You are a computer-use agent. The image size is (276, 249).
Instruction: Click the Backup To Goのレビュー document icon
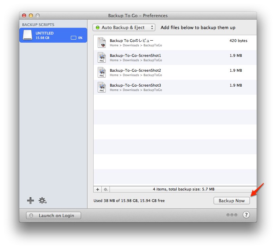point(102,43)
